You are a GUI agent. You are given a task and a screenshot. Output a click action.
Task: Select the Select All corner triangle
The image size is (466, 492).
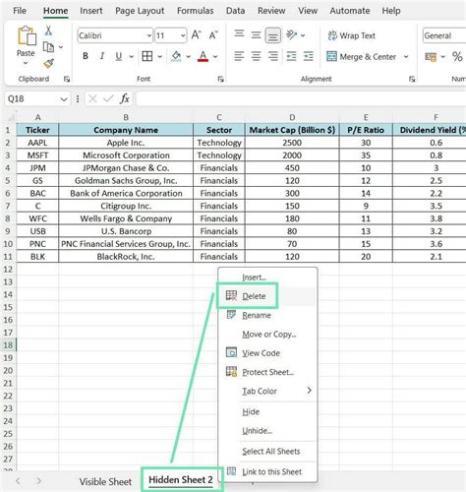[x=11, y=117]
